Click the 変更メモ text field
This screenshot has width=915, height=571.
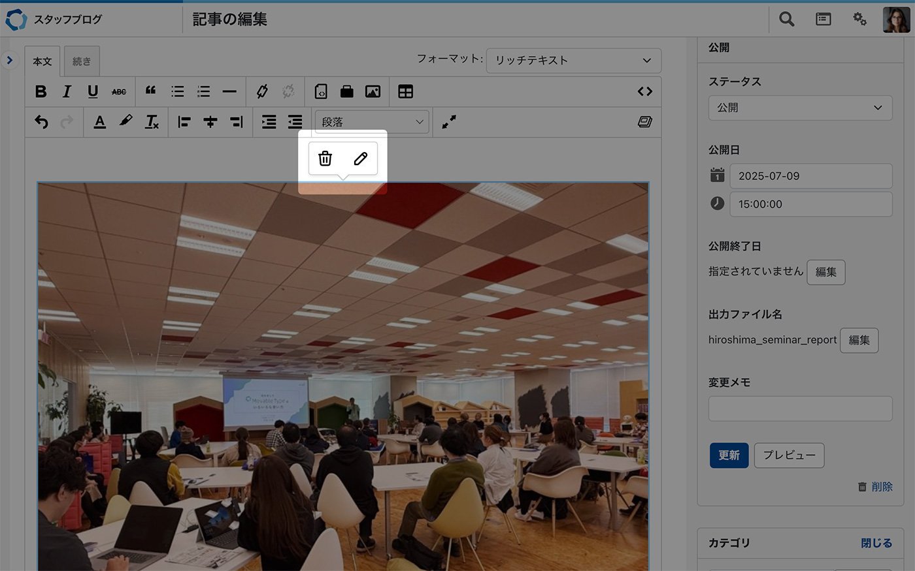click(799, 409)
